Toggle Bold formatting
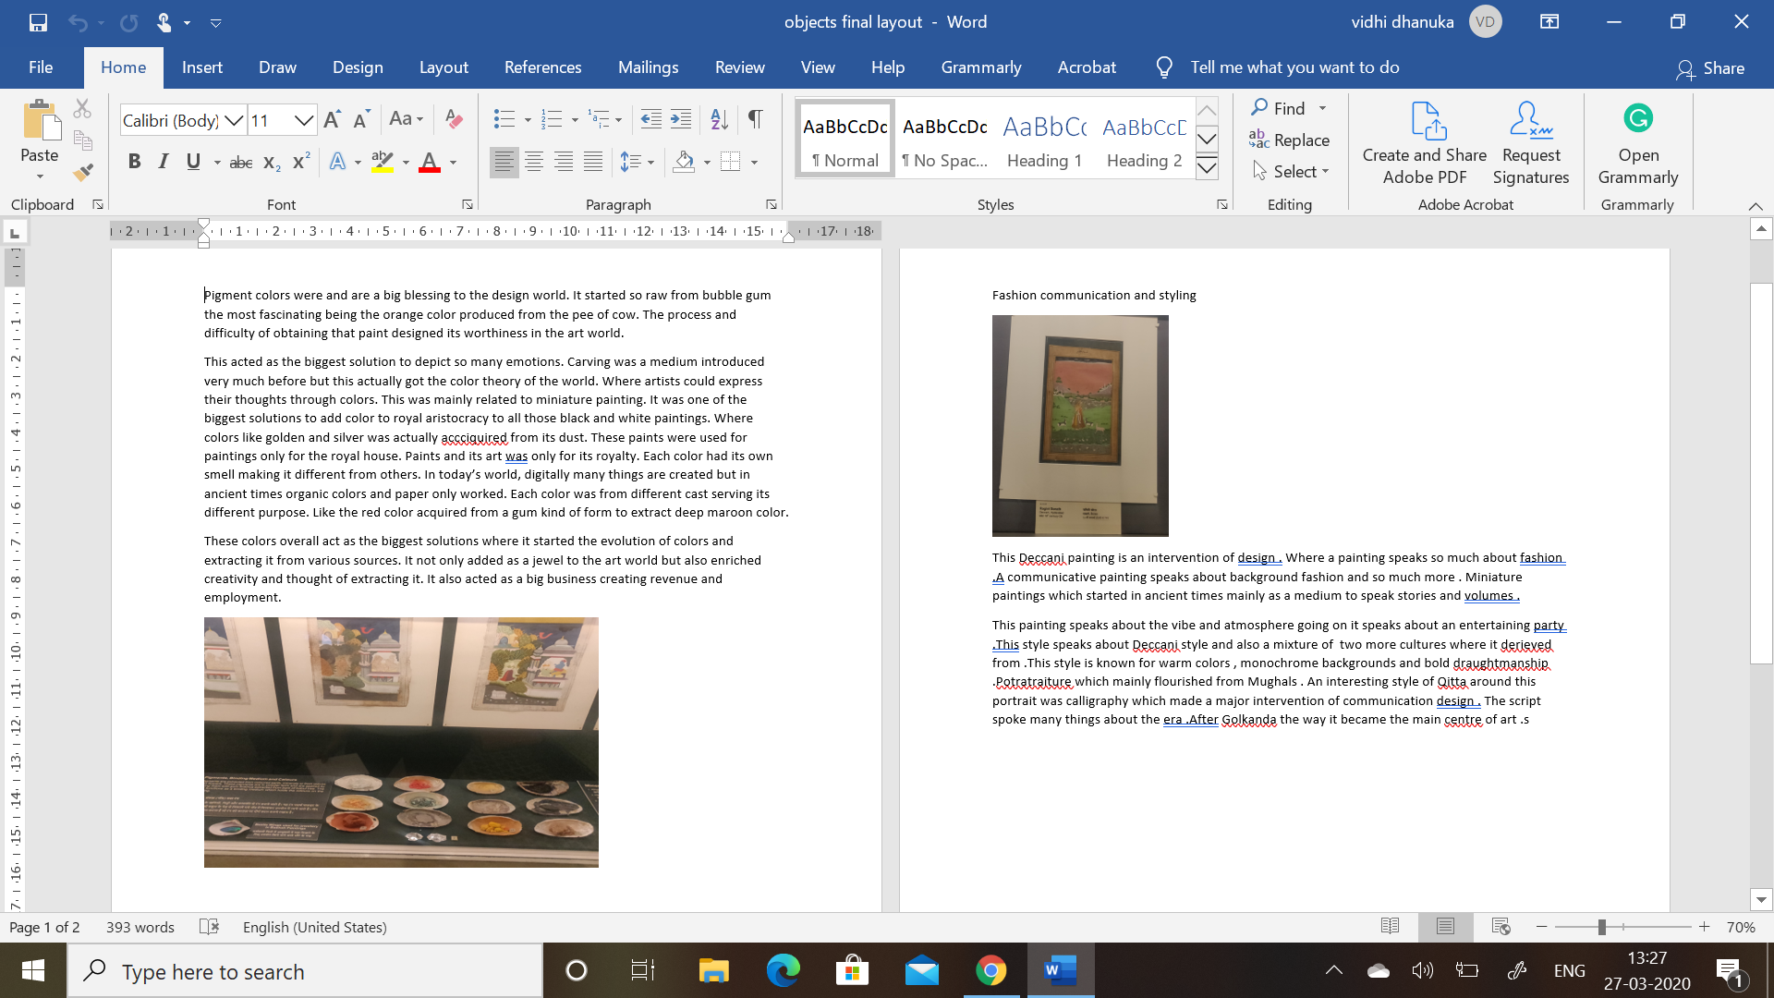This screenshot has height=998, width=1774. pyautogui.click(x=134, y=163)
